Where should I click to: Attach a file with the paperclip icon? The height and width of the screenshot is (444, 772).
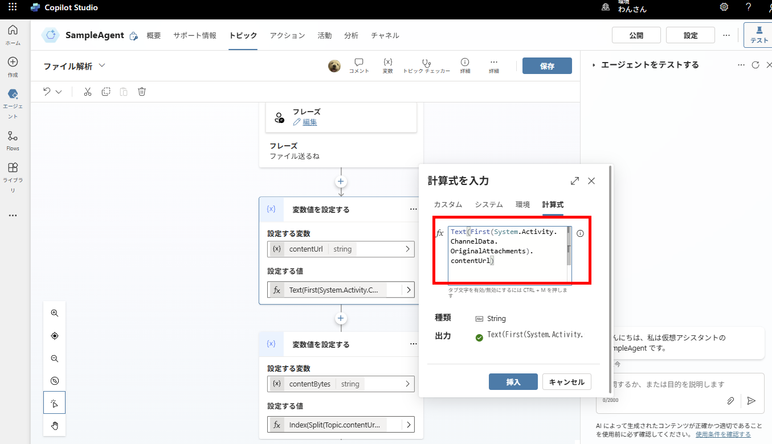click(730, 401)
